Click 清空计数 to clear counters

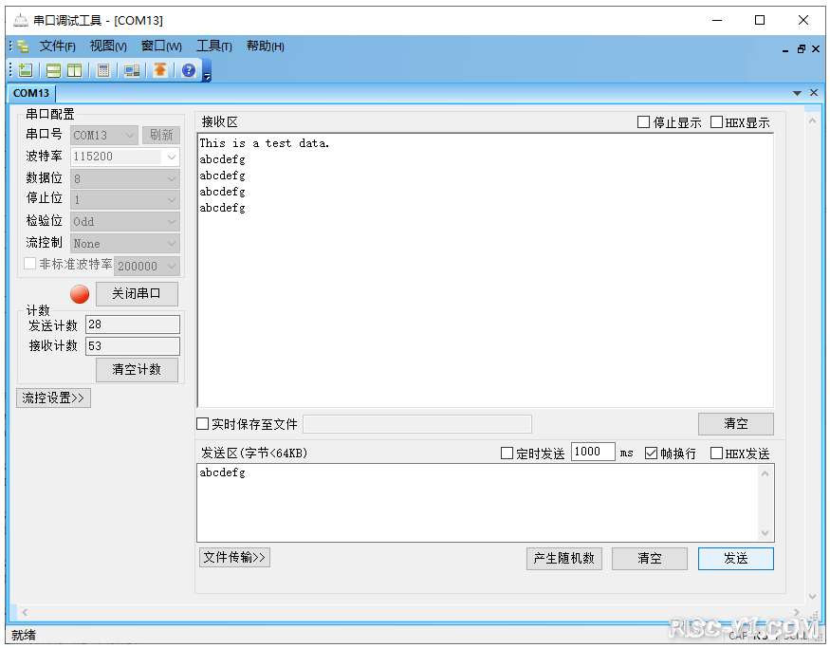click(137, 369)
